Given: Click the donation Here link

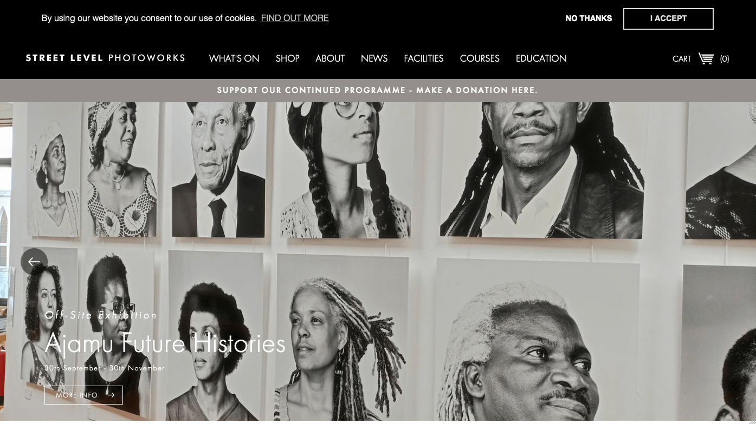Looking at the screenshot, I should [523, 90].
